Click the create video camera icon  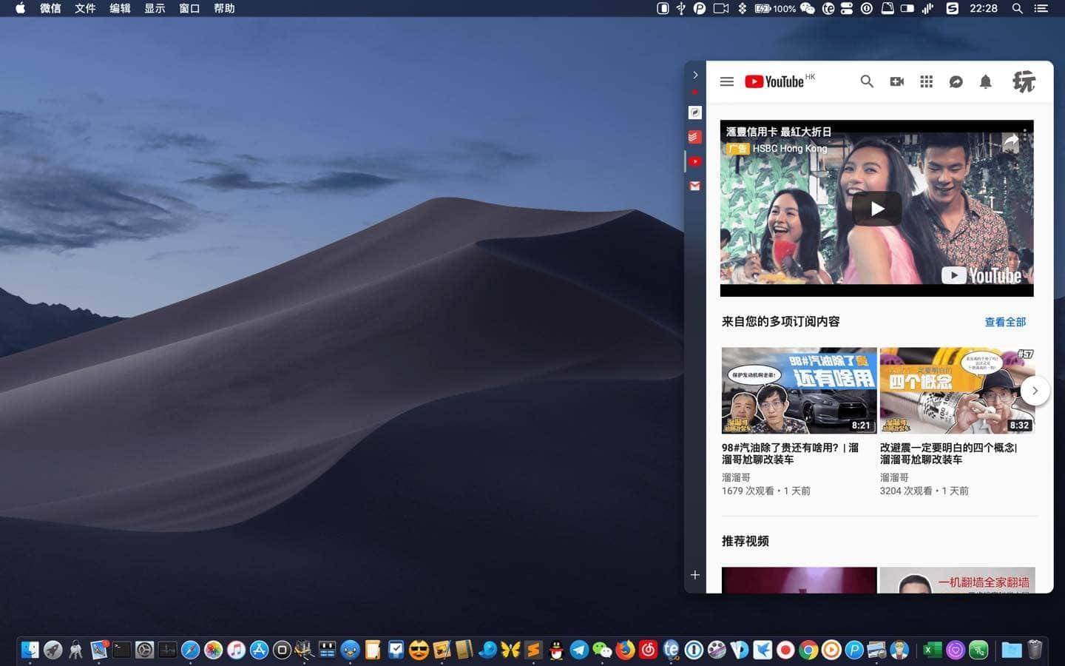point(896,81)
